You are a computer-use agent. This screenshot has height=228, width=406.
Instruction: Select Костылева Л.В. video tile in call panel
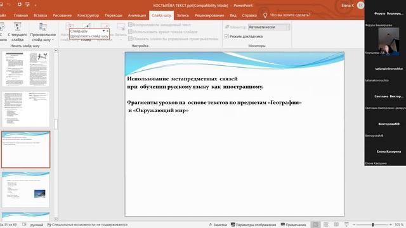(385, 41)
